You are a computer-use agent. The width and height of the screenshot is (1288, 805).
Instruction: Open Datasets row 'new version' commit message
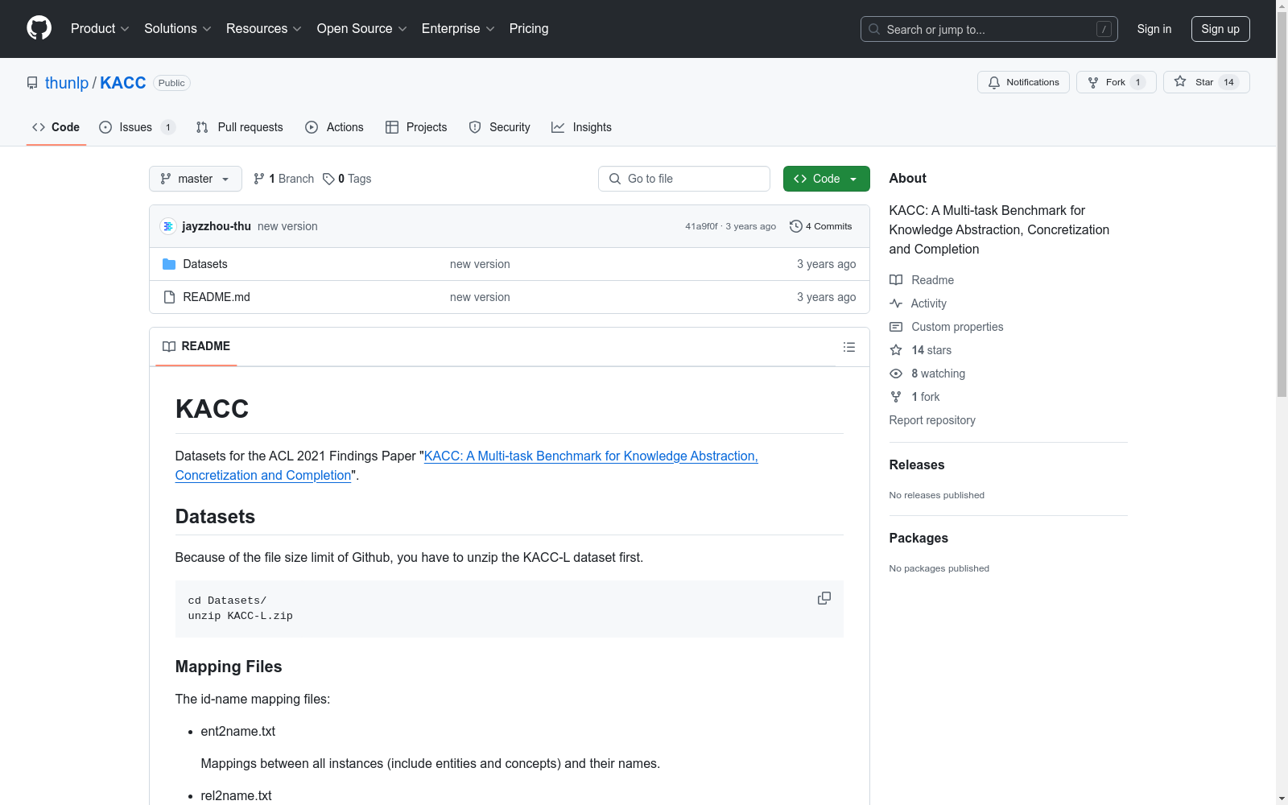[x=480, y=264]
